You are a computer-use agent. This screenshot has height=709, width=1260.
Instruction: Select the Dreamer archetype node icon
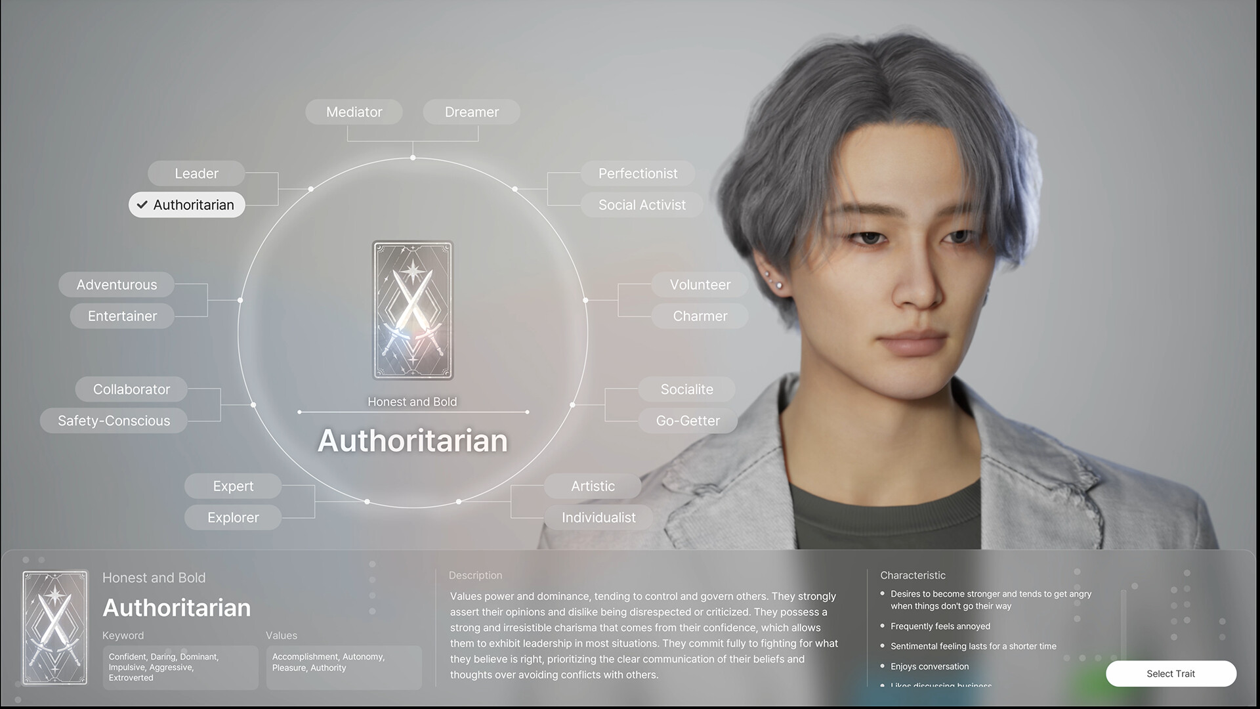471,111
